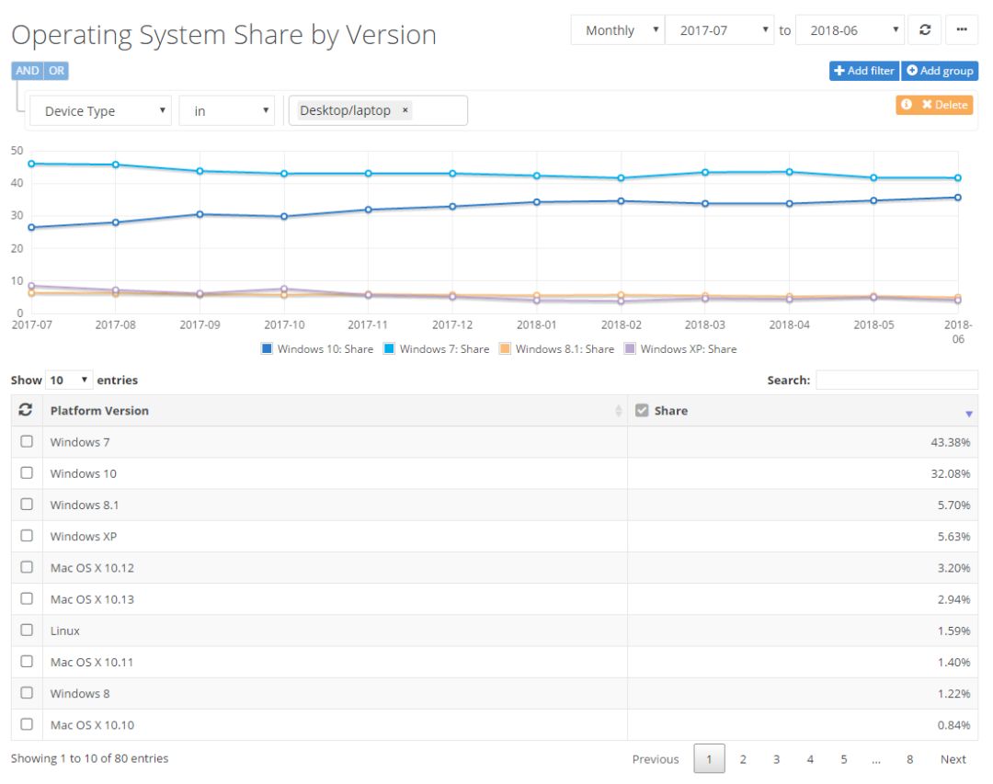Toggle the Windows 10 legend swatch
Screen dimensions: 993x784
(x=267, y=348)
